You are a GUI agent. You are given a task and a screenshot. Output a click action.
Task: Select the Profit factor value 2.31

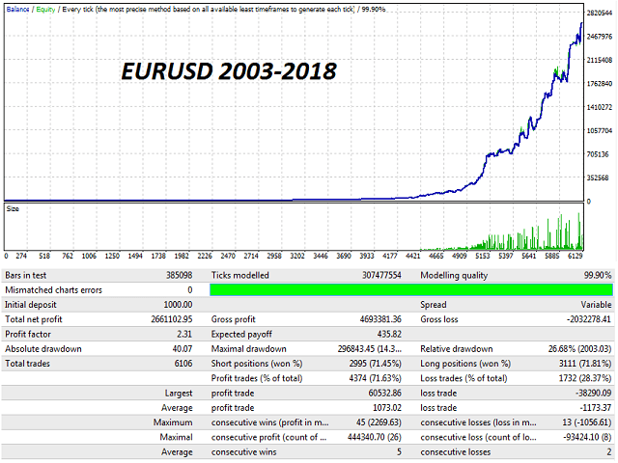(183, 334)
